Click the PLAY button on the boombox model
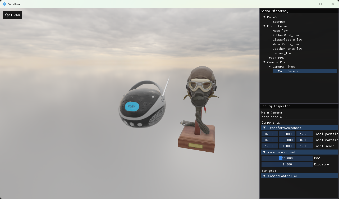Screen dimensions: 339x199 coord(131,106)
